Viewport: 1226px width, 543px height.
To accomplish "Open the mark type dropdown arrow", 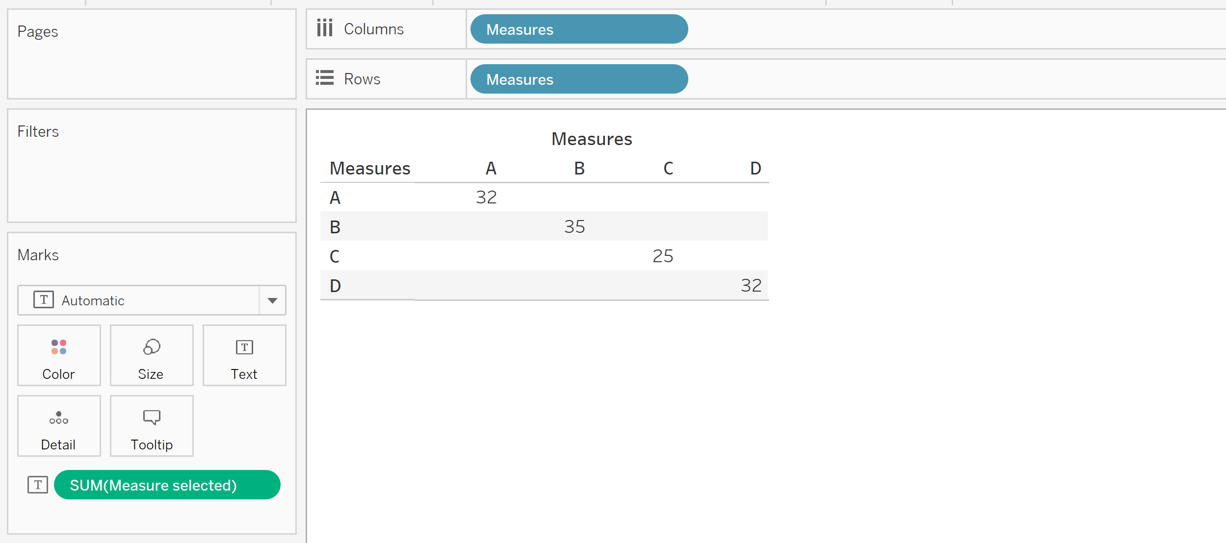I will click(272, 300).
